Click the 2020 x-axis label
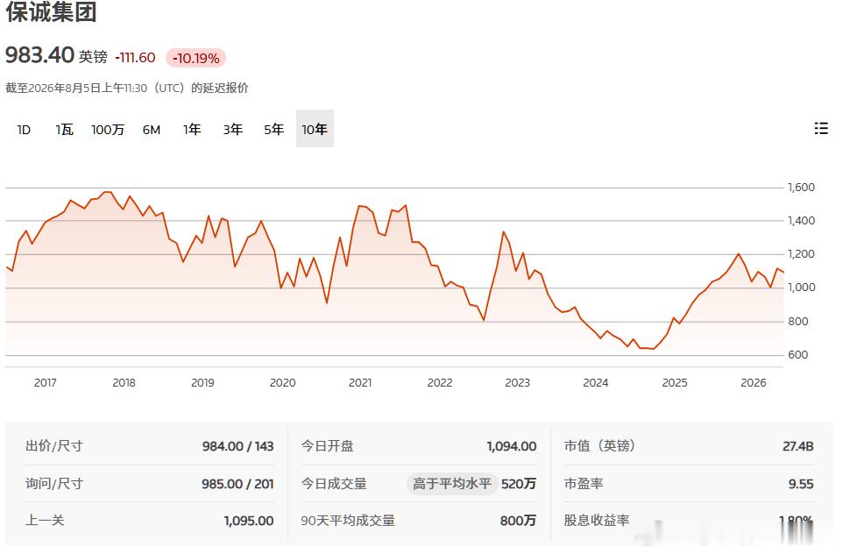This screenshot has height=554, width=843. coord(282,382)
